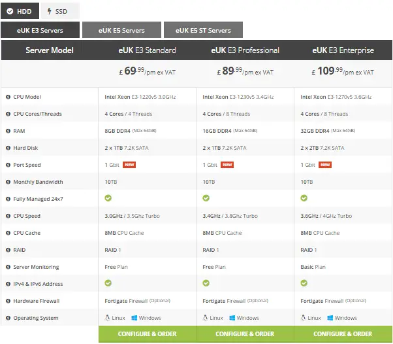The width and height of the screenshot is (393, 344).
Task: Click the info icon beside CPU Cache
Action: (8, 233)
